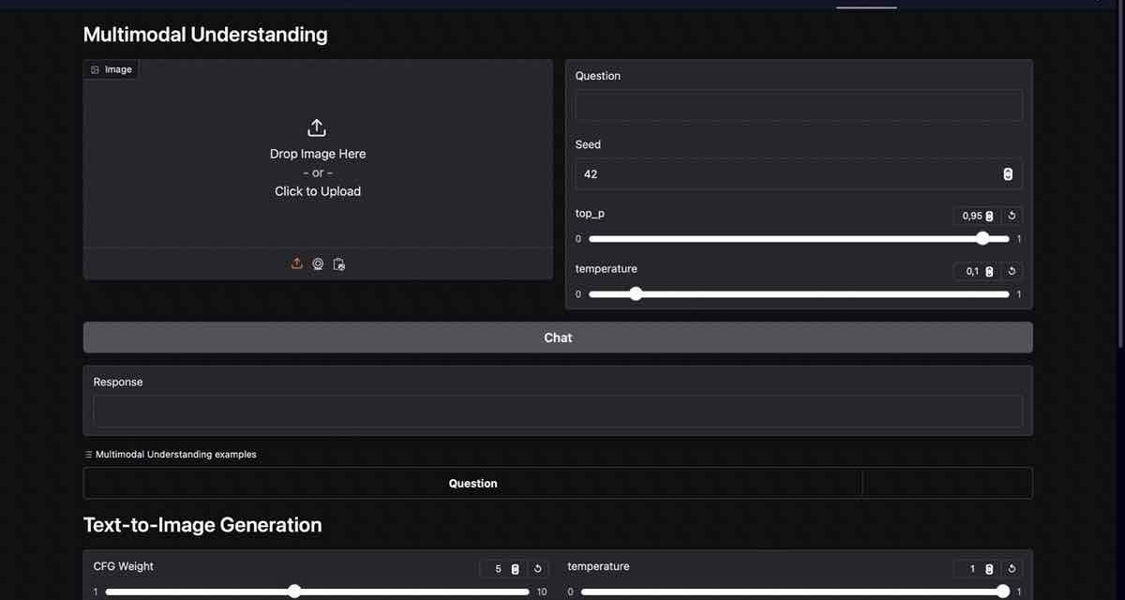1125x600 pixels.
Task: Click the Response output text box
Action: (558, 411)
